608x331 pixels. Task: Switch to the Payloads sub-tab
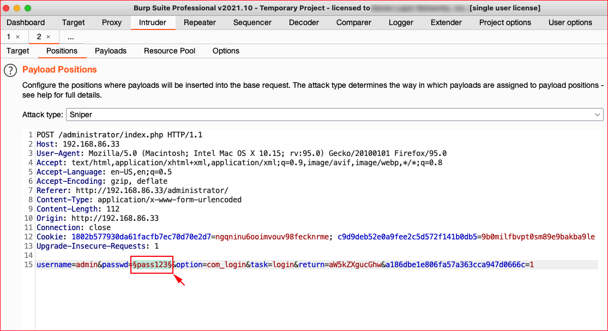[111, 51]
